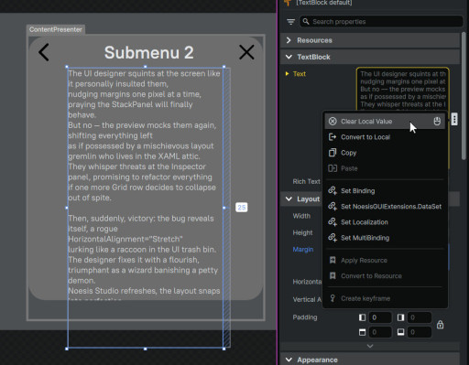Choose Set NoesisGUIExtensions.DataSet
Viewport: 469px width, 365px height.
[x=386, y=207]
